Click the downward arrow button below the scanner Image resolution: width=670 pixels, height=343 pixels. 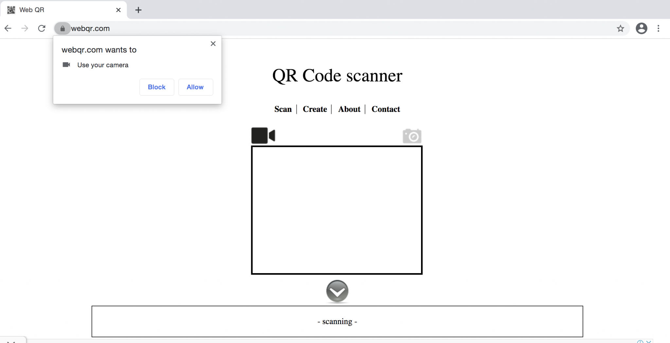(x=337, y=291)
